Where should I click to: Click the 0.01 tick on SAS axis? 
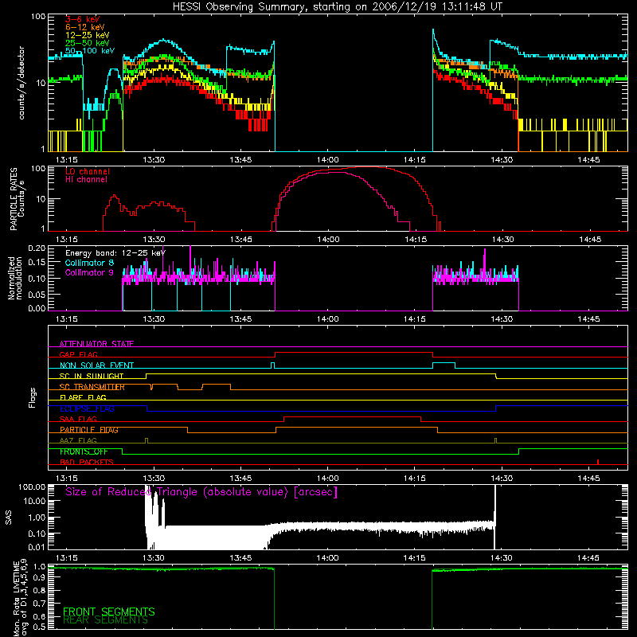(37, 547)
